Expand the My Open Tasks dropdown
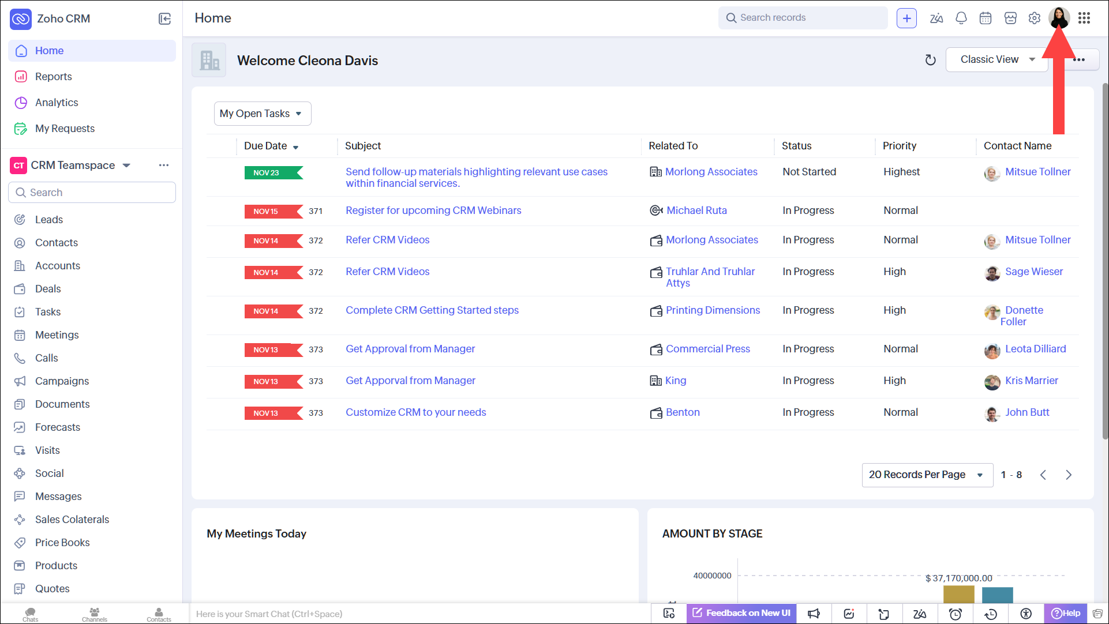Image resolution: width=1109 pixels, height=624 pixels. (x=262, y=114)
